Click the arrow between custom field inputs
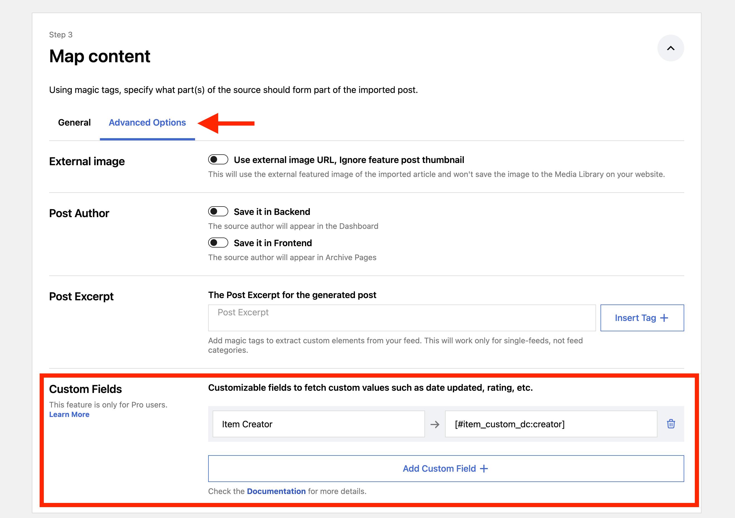 (435, 425)
